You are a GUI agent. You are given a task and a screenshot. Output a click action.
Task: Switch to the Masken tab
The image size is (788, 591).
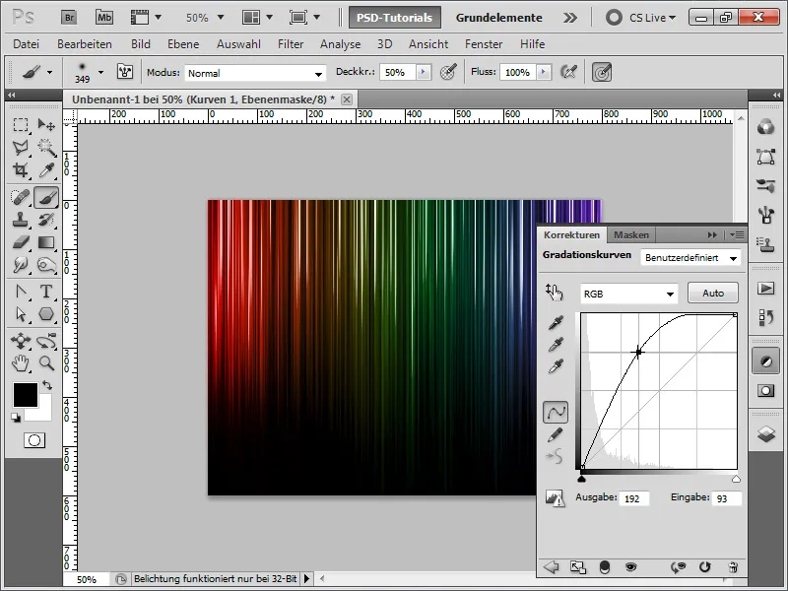pyautogui.click(x=631, y=234)
